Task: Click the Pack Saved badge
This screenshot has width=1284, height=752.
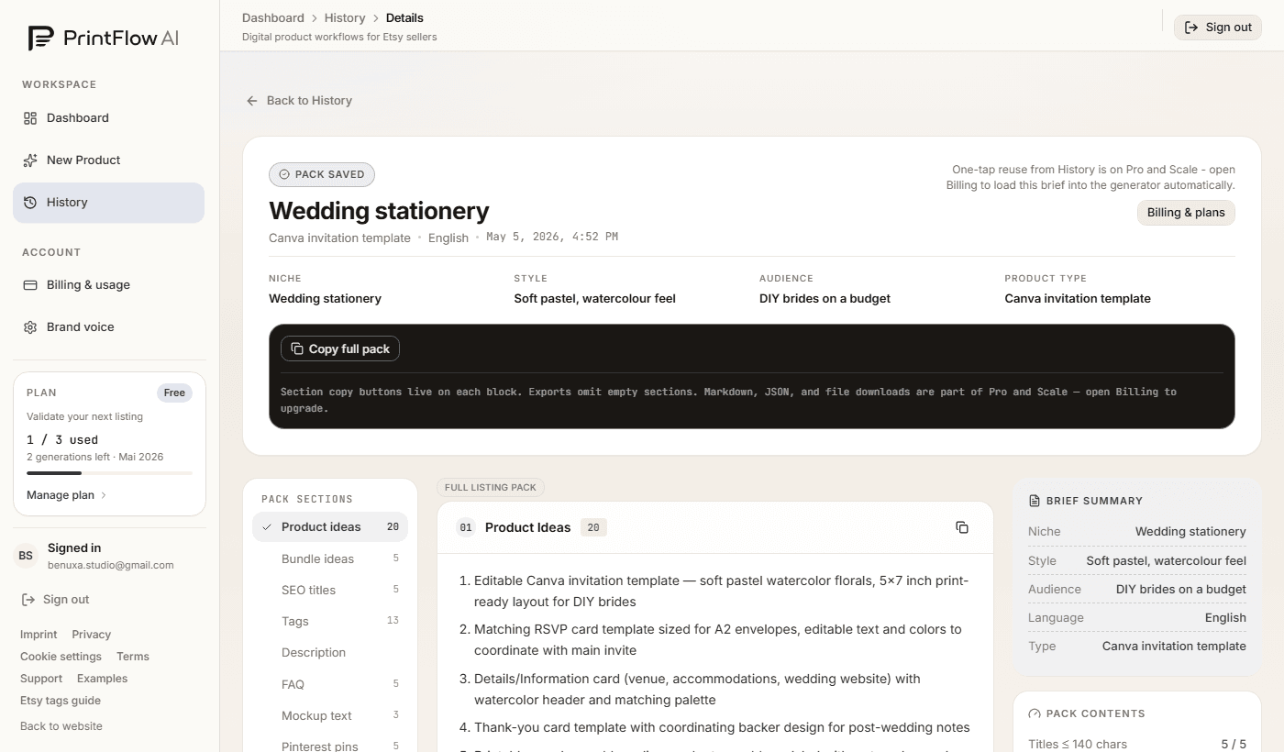Action: (x=322, y=174)
